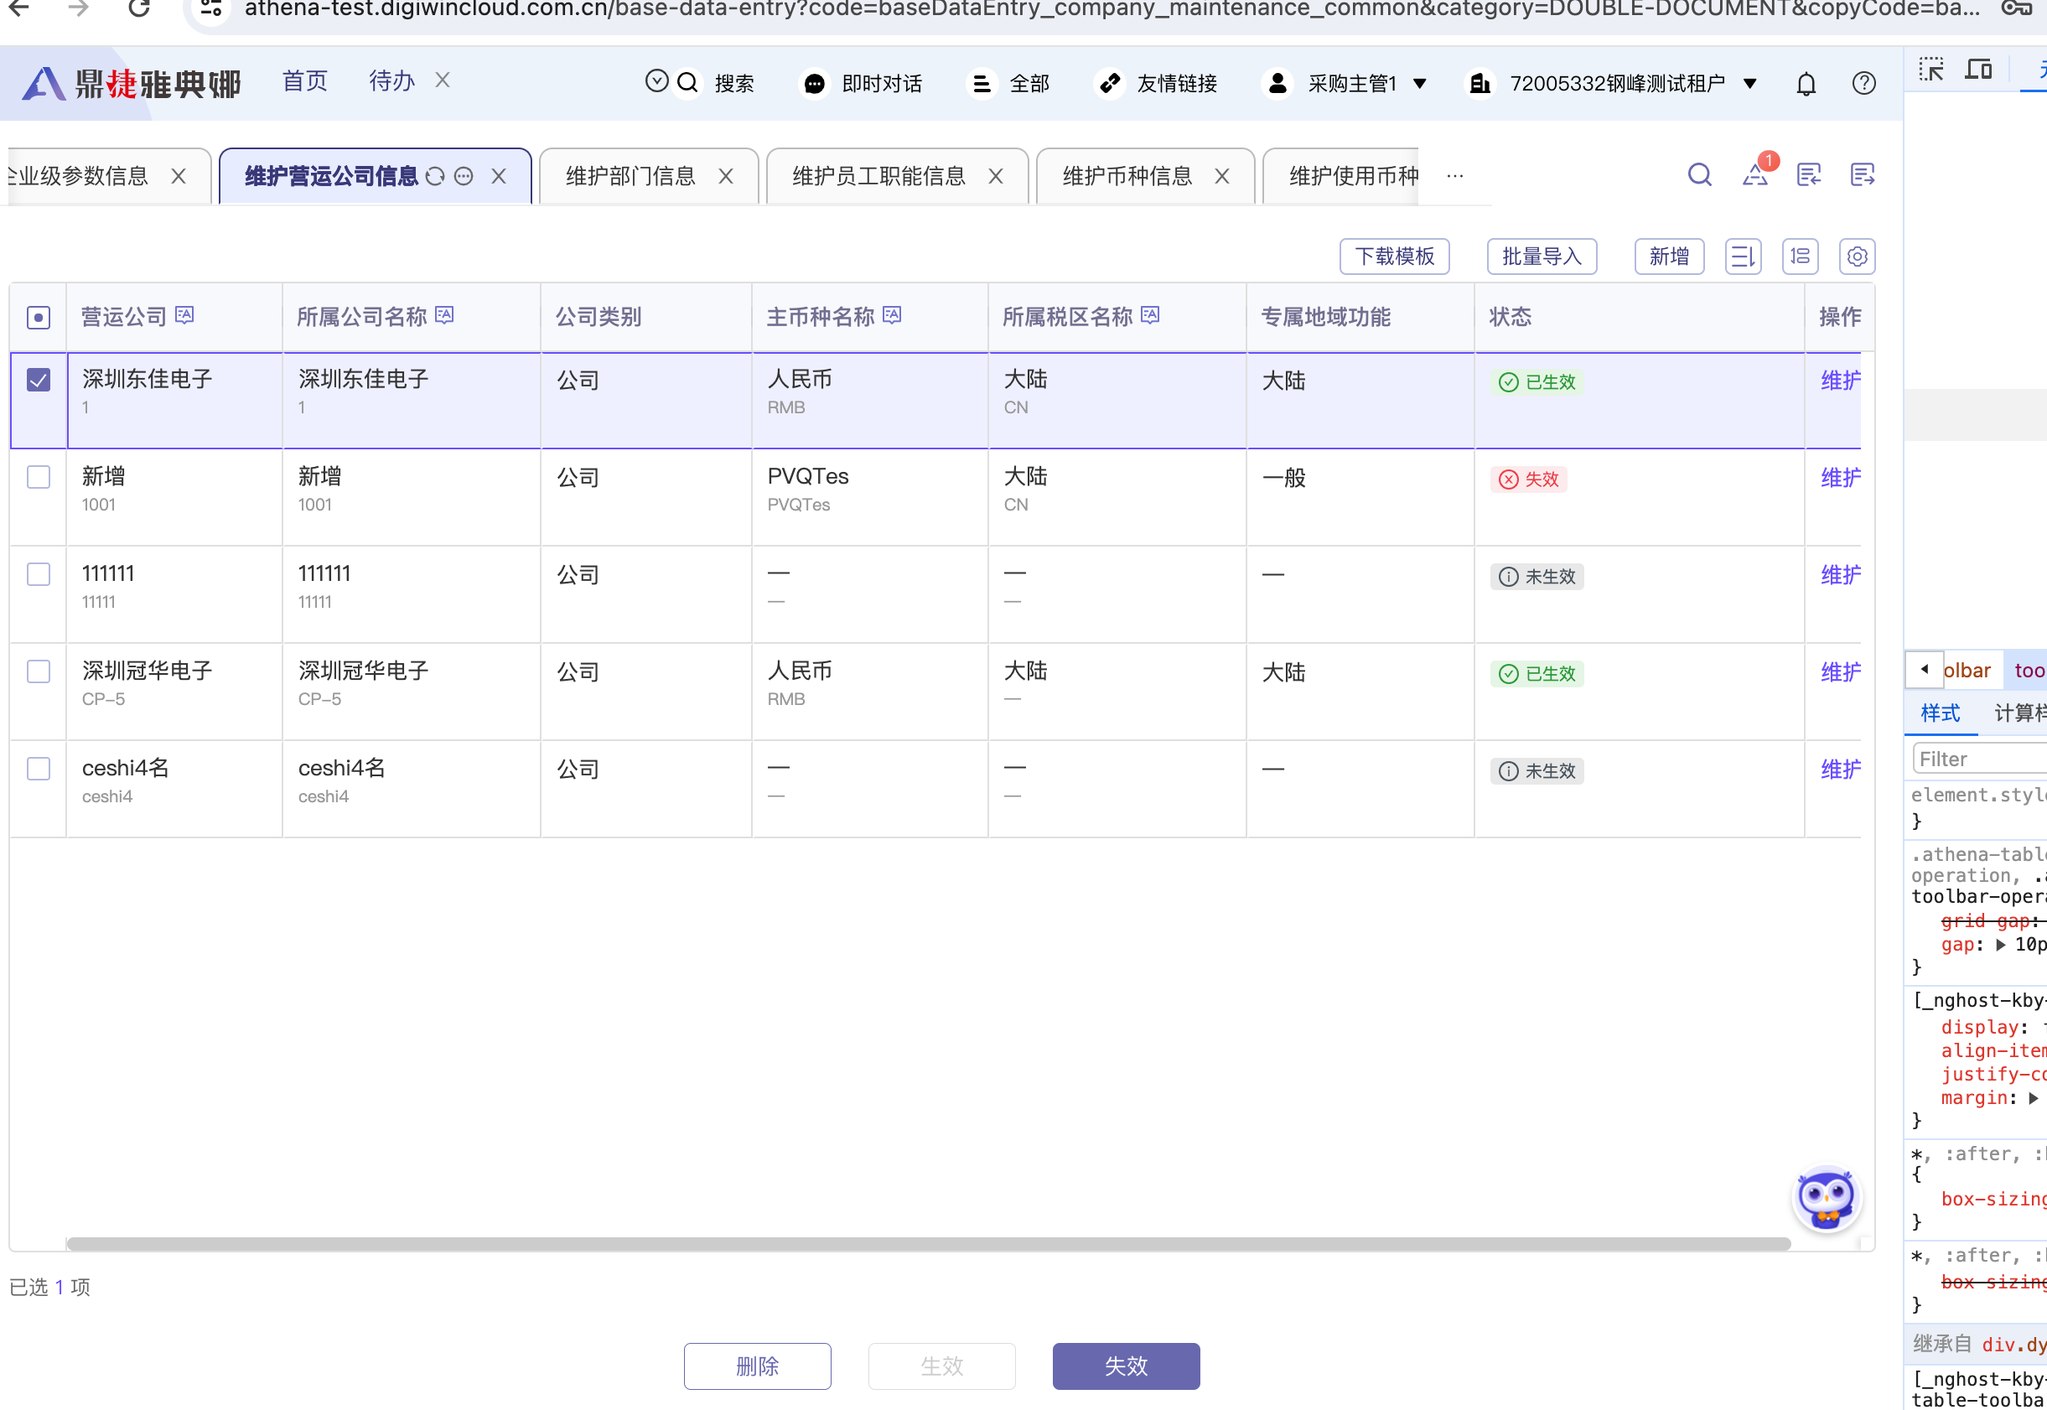Click the 下载模板 button

coord(1394,257)
